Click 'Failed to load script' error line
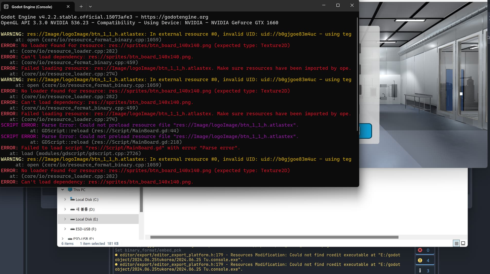 (x=120, y=148)
